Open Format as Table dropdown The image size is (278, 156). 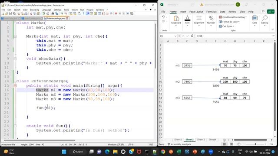pos(229,22)
